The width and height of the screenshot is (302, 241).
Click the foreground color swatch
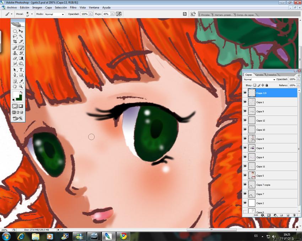pyautogui.click(x=15, y=94)
